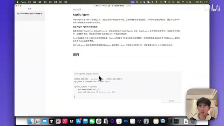This screenshot has height=126, width=224.
Task: Open the 主题 menu
Action: [55, 2]
